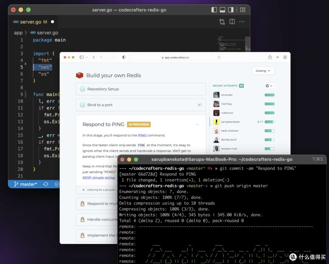Screen dimensions: 329x264
Task: Expand Safari sidebar dropdown chevron
Action: pyautogui.click(x=87, y=57)
